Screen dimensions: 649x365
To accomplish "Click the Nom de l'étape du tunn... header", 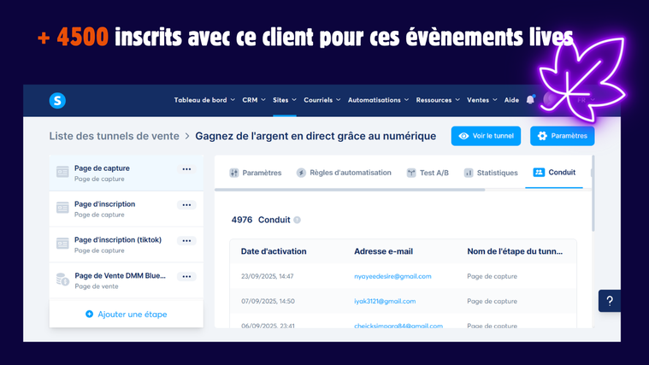I will click(515, 251).
